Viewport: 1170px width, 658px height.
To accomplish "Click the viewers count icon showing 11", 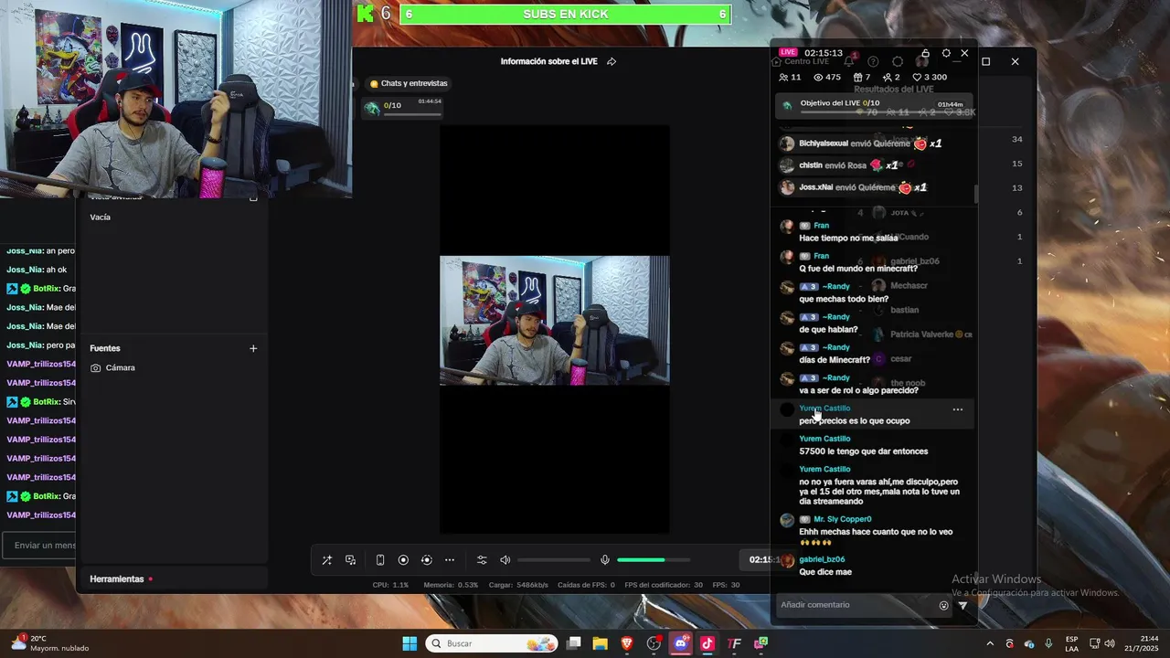I will click(790, 77).
